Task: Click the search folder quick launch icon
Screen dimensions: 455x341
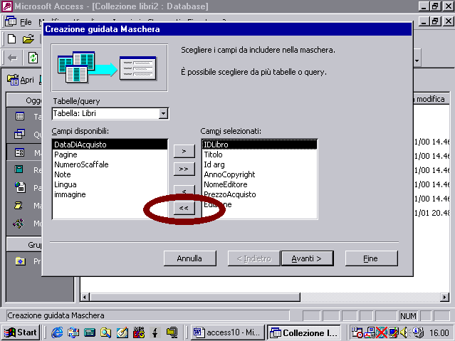Action: [105, 332]
